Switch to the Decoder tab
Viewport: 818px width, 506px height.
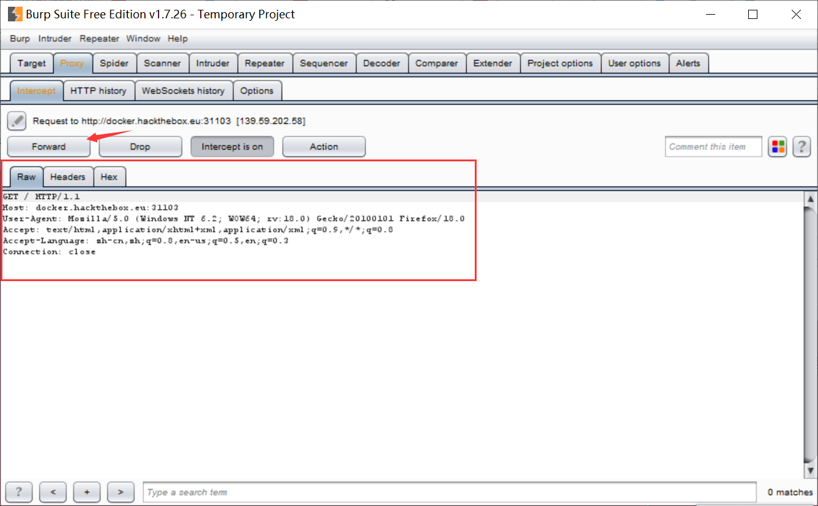[382, 63]
